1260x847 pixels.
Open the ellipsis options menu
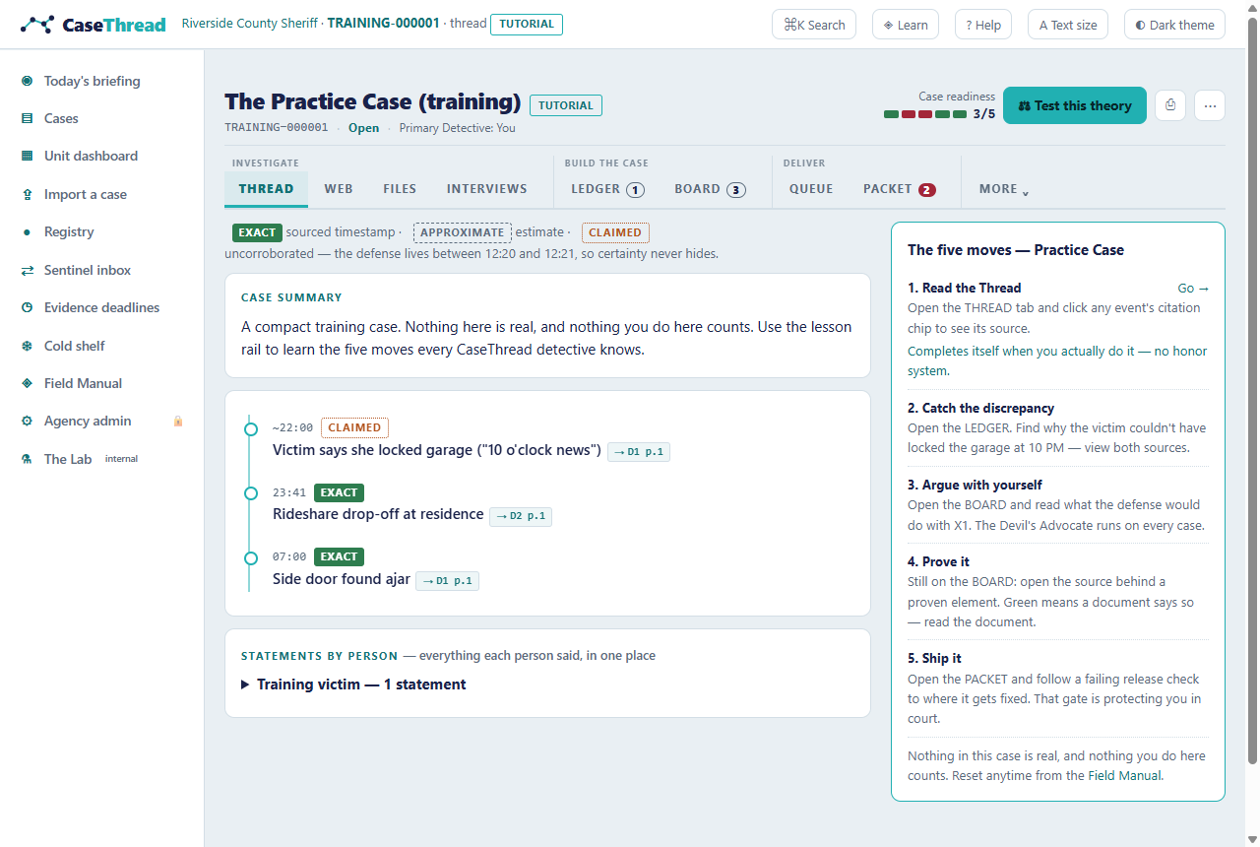[x=1210, y=105]
